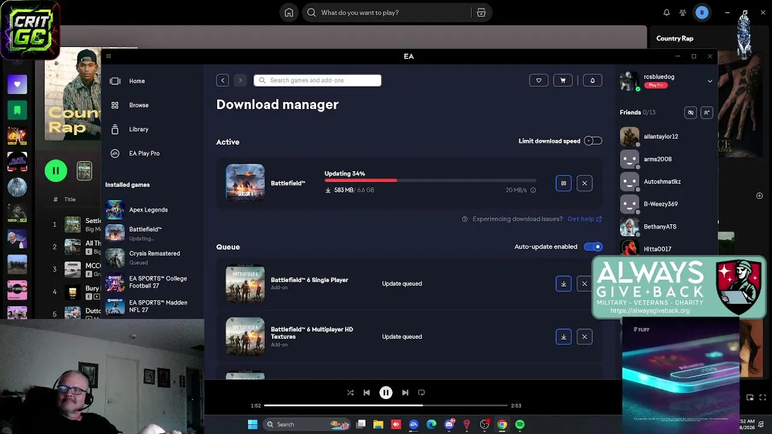Focus the EA search games and add-ons field
The width and height of the screenshot is (772, 434).
click(317, 80)
